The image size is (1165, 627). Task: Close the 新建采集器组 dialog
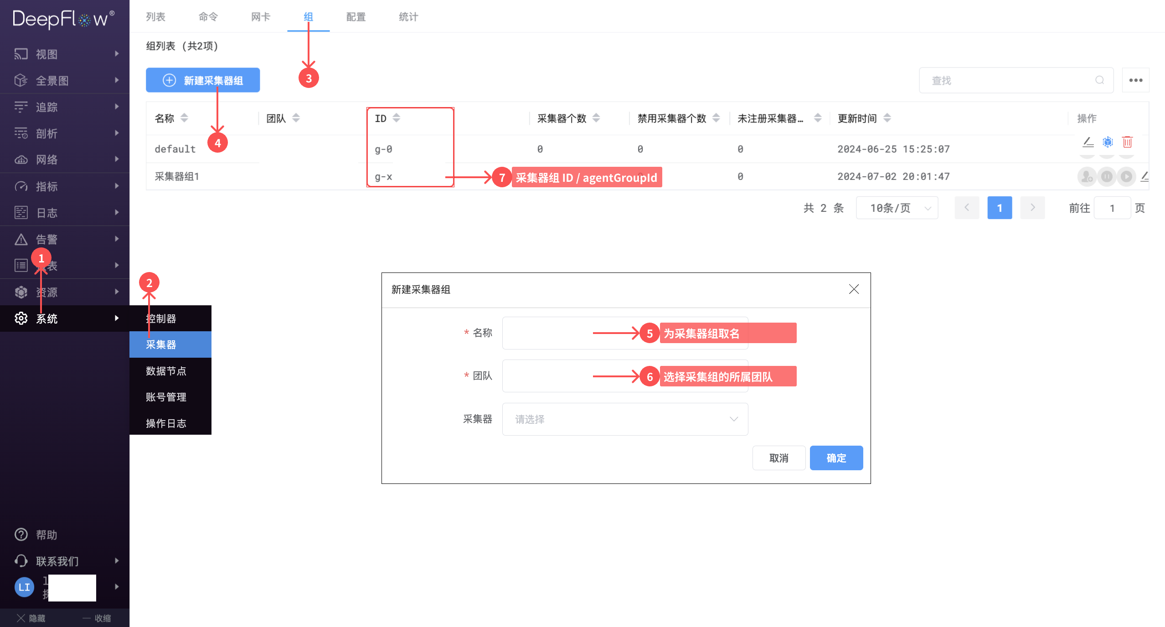(x=854, y=290)
